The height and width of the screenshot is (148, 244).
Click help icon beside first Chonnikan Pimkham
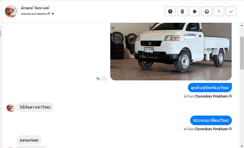[x=230, y=96]
